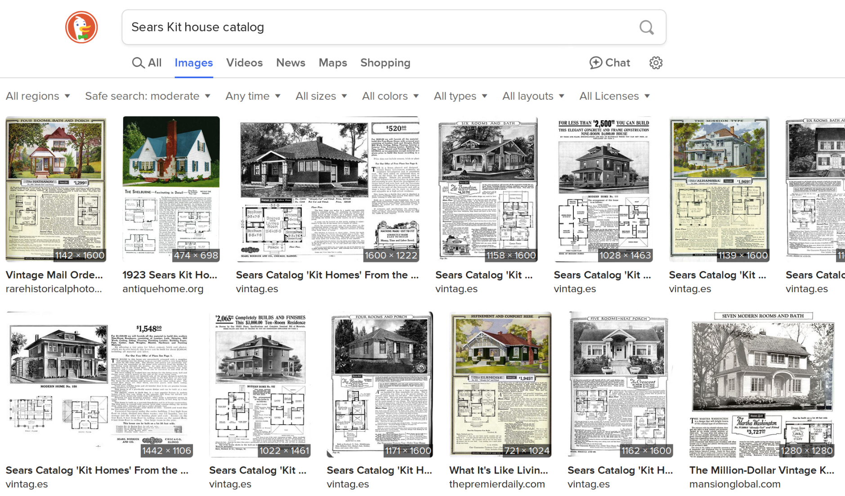Click the antiquehome.org source link
This screenshot has width=845, height=496.
click(163, 289)
